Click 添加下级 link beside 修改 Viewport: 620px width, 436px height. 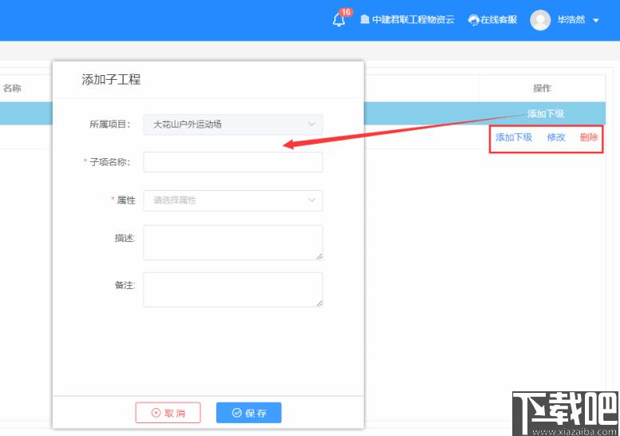pos(514,137)
